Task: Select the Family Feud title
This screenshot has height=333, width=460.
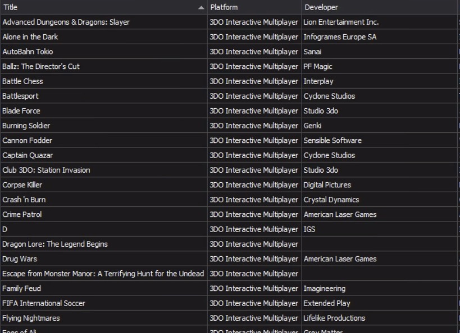Action: tap(21, 289)
